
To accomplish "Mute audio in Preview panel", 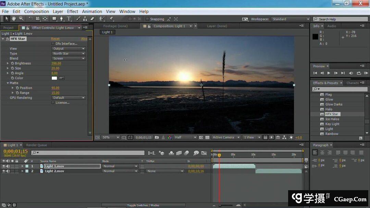I will click(x=351, y=73).
